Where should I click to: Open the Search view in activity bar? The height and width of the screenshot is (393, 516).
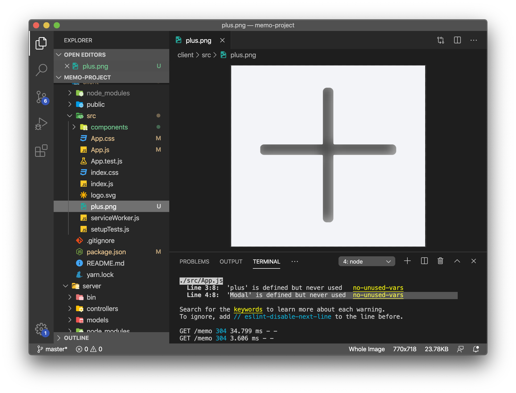coord(41,70)
